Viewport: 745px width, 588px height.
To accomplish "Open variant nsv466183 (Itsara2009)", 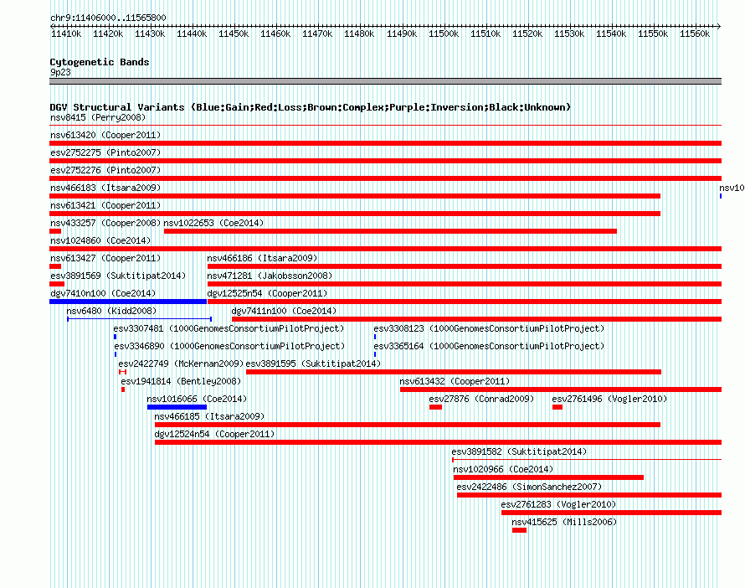I will coord(105,188).
